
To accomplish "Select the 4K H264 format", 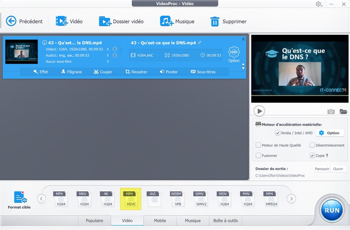I will [x=106, y=199].
